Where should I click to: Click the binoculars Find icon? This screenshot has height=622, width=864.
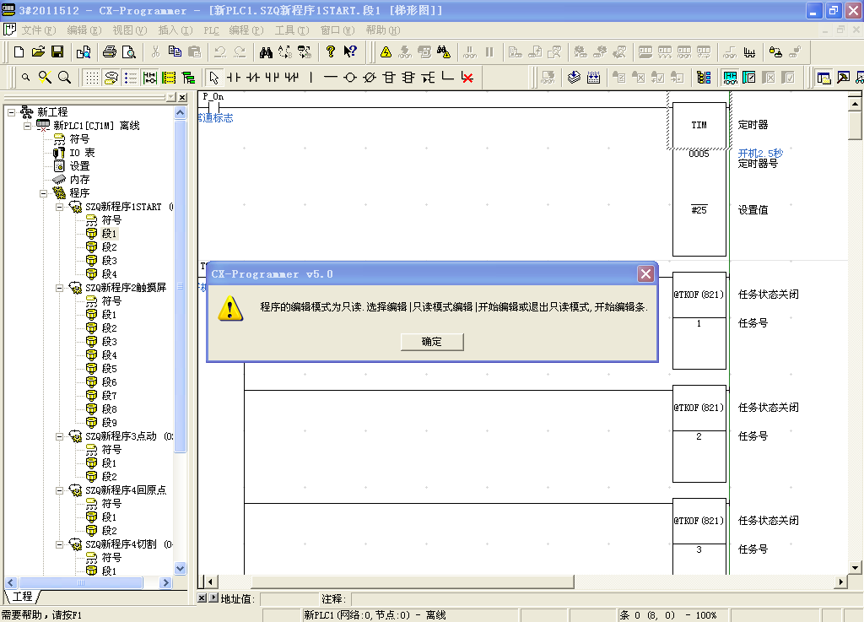click(265, 51)
